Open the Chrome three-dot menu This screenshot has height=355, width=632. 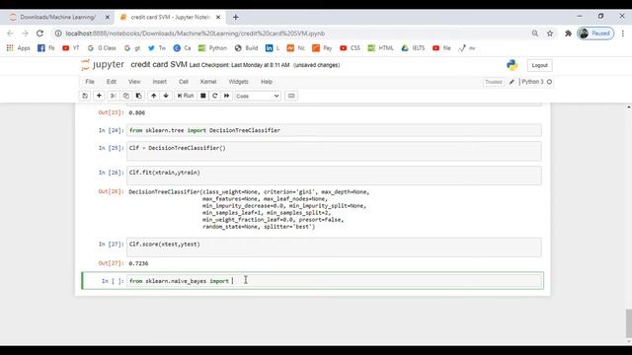click(623, 34)
